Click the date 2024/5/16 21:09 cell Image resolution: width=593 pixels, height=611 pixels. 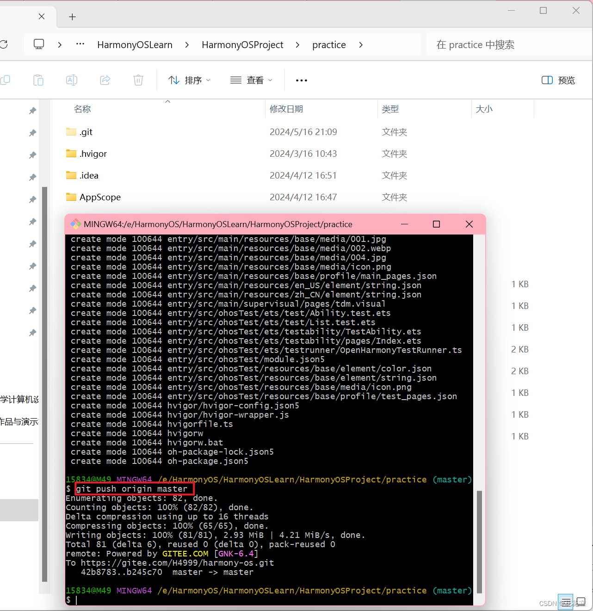(x=303, y=132)
